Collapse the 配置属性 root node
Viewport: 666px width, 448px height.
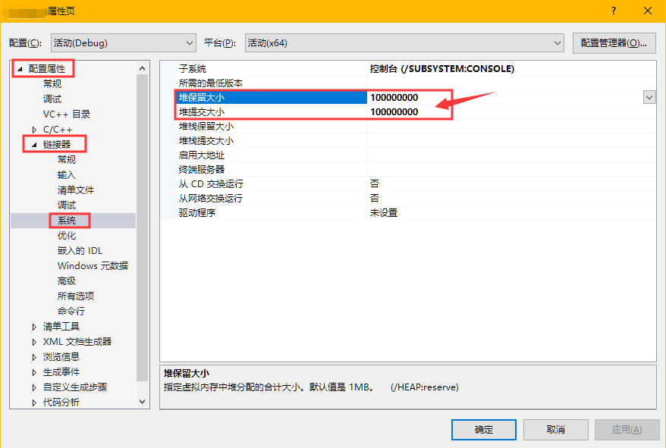pos(18,68)
